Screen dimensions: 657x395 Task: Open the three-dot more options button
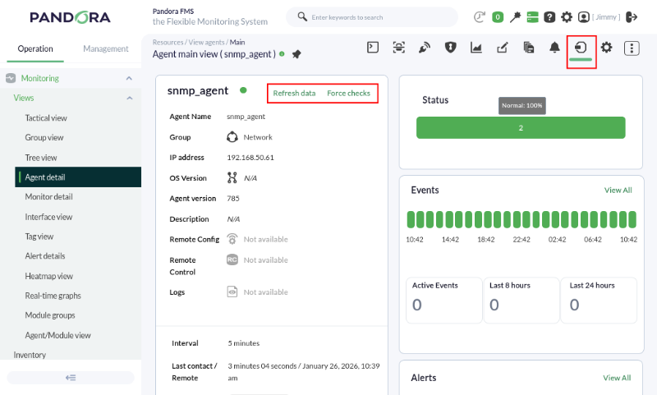[632, 48]
